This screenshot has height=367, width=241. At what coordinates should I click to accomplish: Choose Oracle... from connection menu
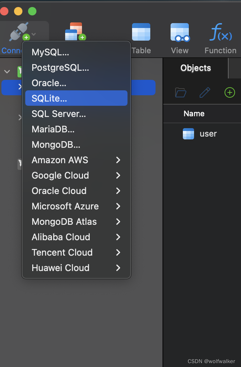(x=76, y=83)
